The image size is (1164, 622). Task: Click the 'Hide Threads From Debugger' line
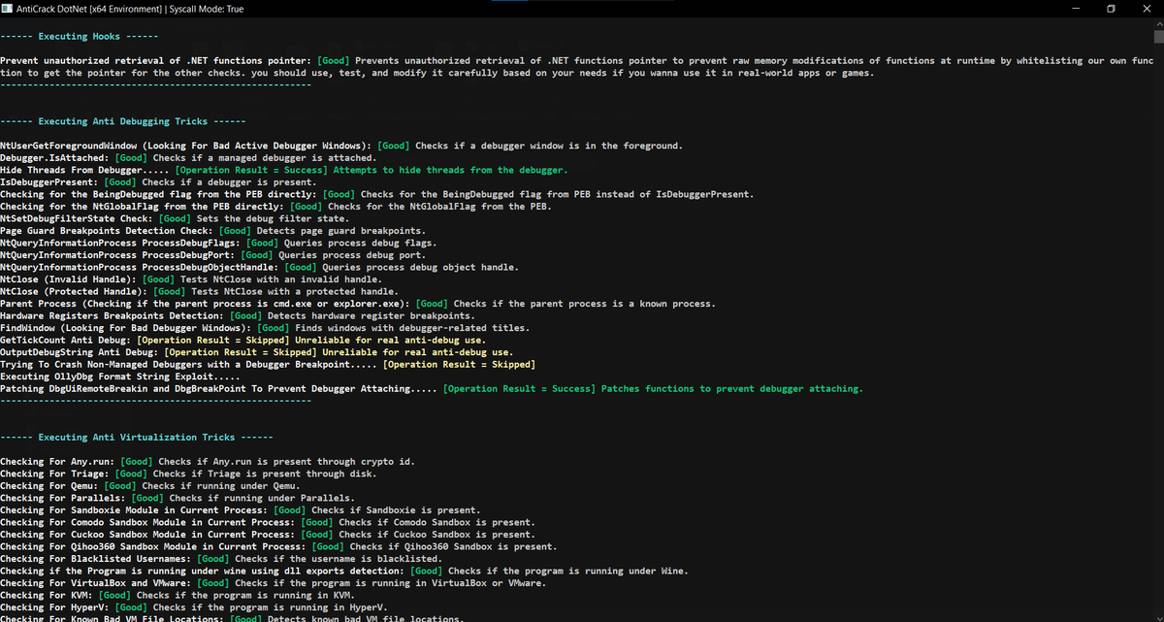(x=283, y=171)
